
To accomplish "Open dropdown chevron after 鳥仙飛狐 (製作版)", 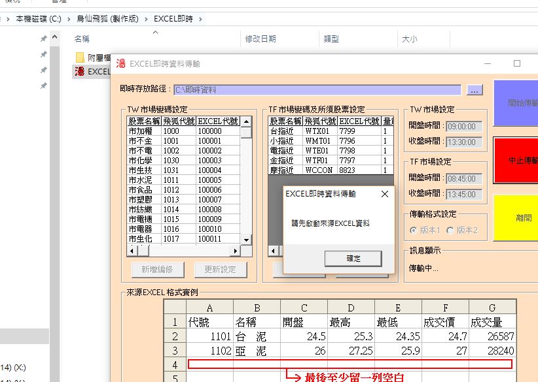I will [146, 19].
